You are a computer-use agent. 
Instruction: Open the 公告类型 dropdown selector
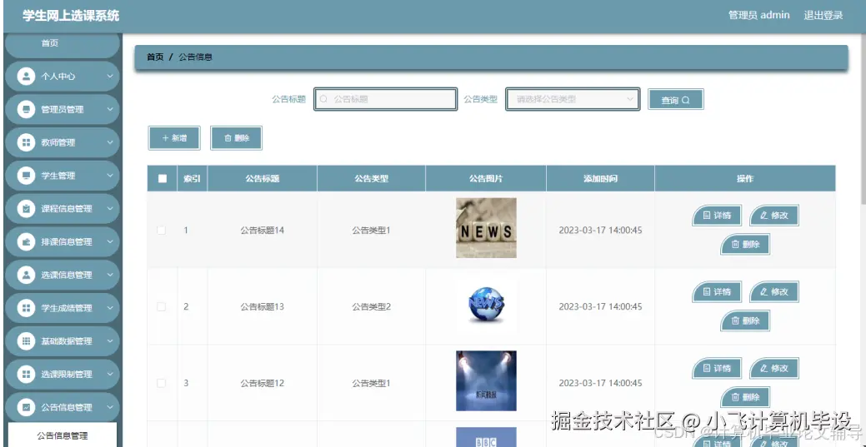point(573,99)
